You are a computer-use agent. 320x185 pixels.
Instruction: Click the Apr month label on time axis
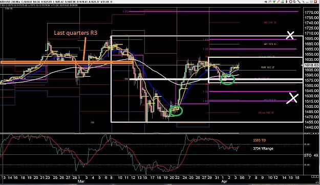click(224, 181)
